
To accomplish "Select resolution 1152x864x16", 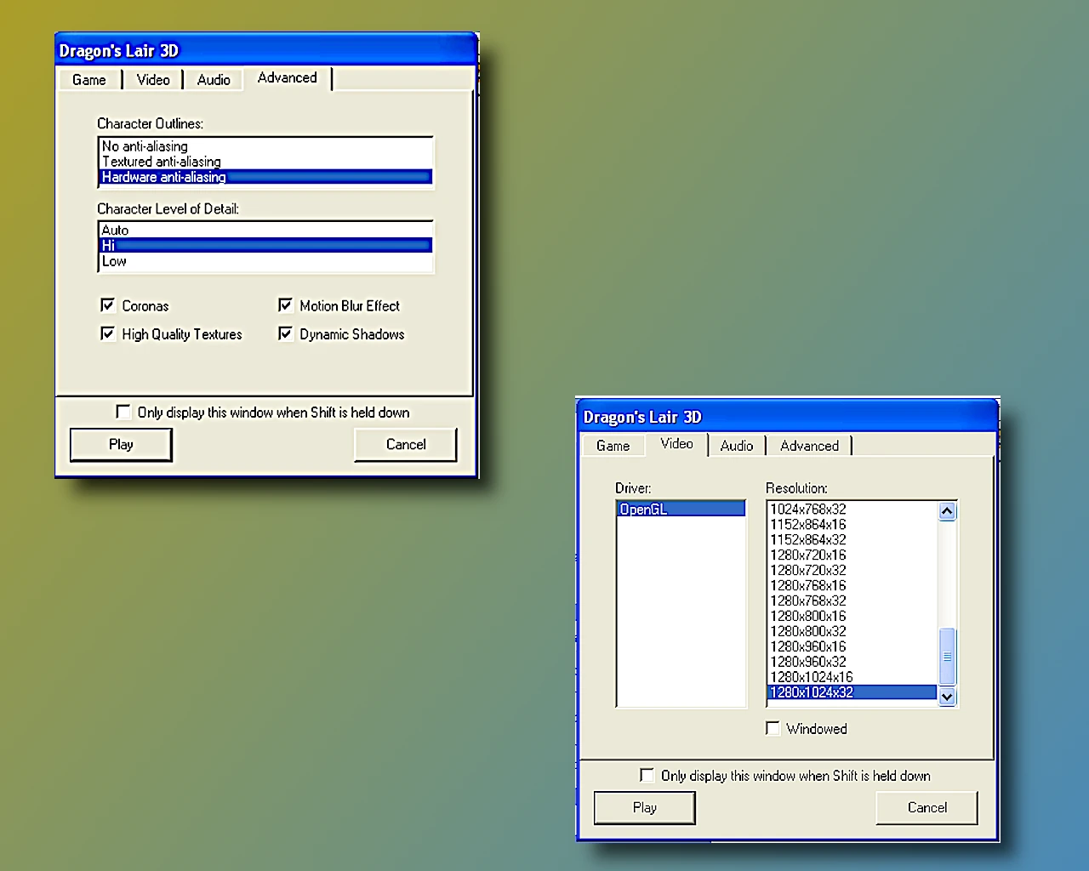I will coord(852,524).
